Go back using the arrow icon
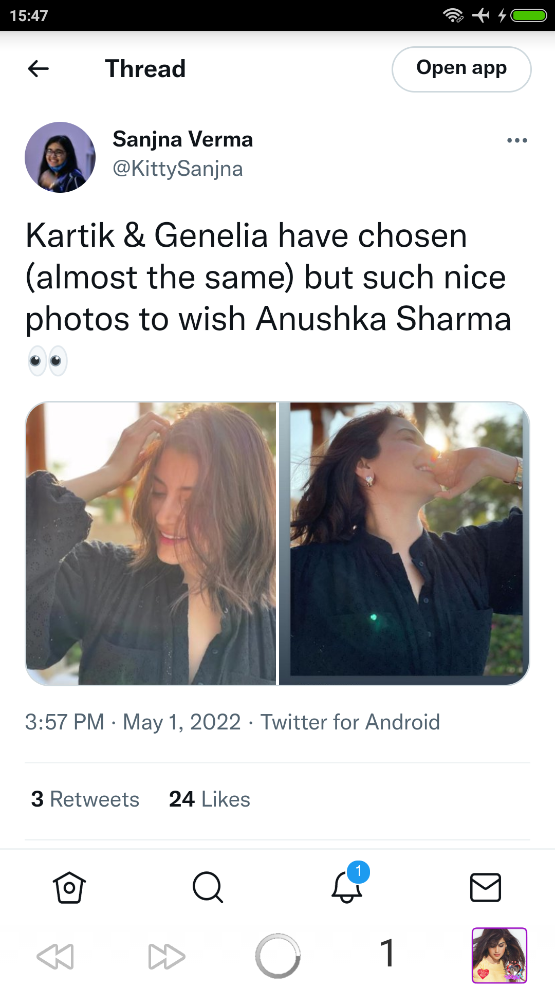The height and width of the screenshot is (987, 555). point(39,68)
